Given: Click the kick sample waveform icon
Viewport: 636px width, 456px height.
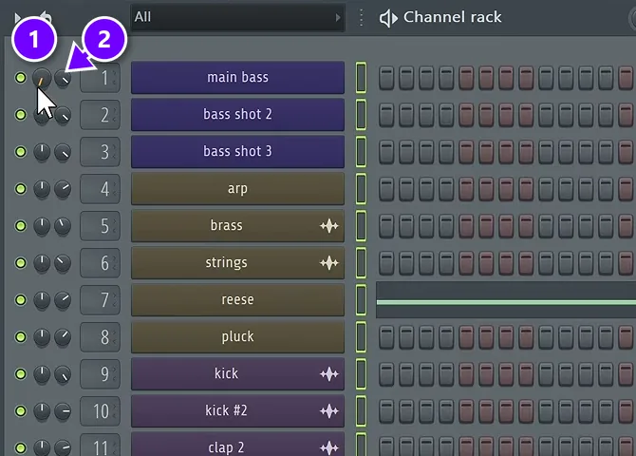Looking at the screenshot, I should 329,374.
